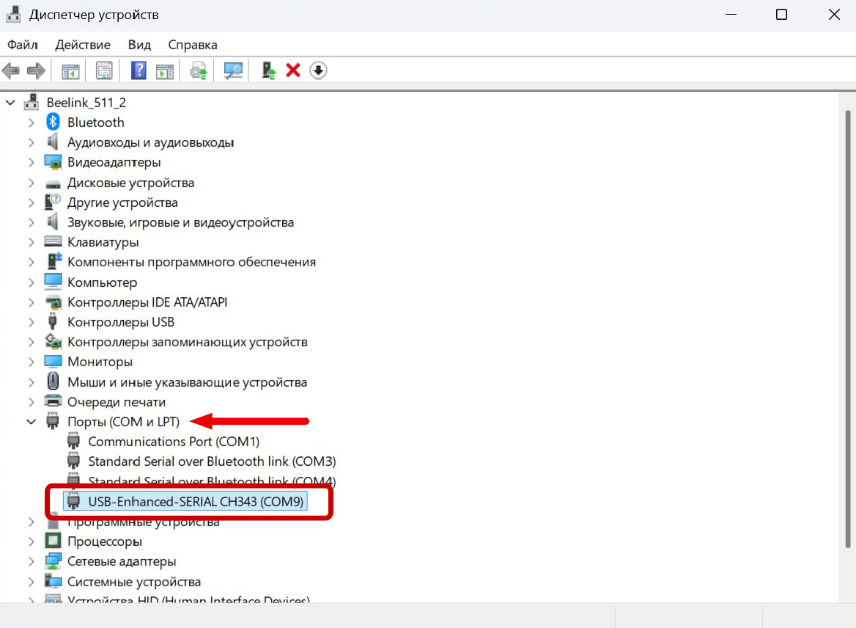Click Scan for hardware changes icon
The height and width of the screenshot is (628, 856).
(233, 70)
